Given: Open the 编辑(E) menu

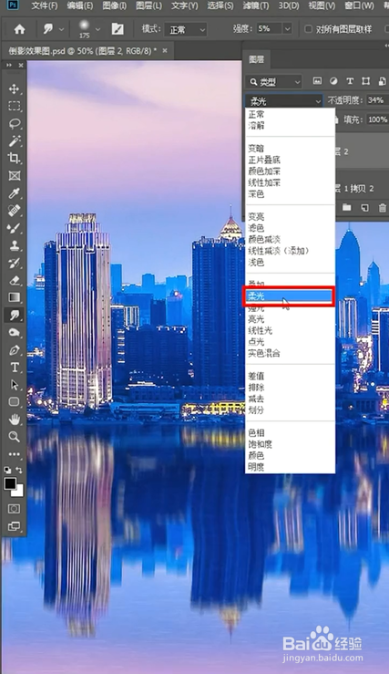Looking at the screenshot, I should point(80,6).
